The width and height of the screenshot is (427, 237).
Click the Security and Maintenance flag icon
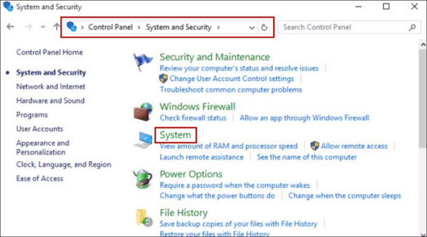point(143,62)
